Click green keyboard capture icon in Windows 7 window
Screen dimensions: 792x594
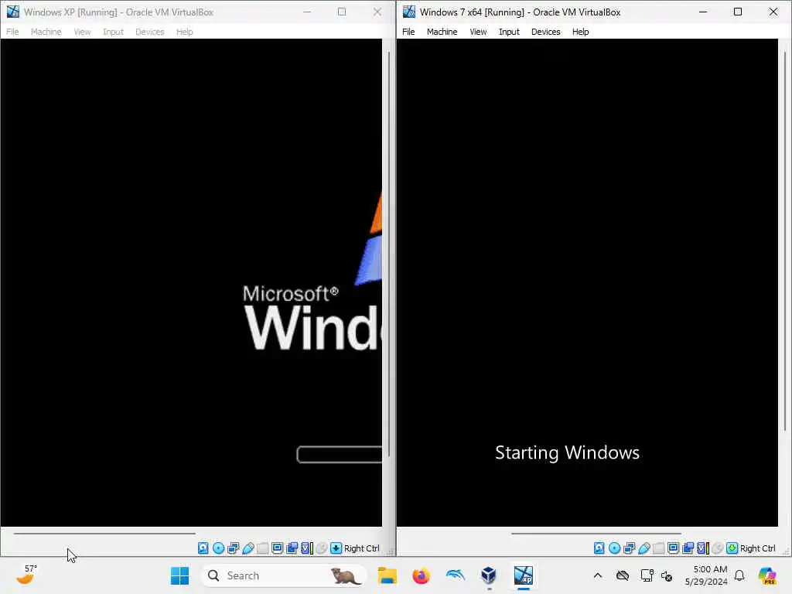pyautogui.click(x=732, y=548)
